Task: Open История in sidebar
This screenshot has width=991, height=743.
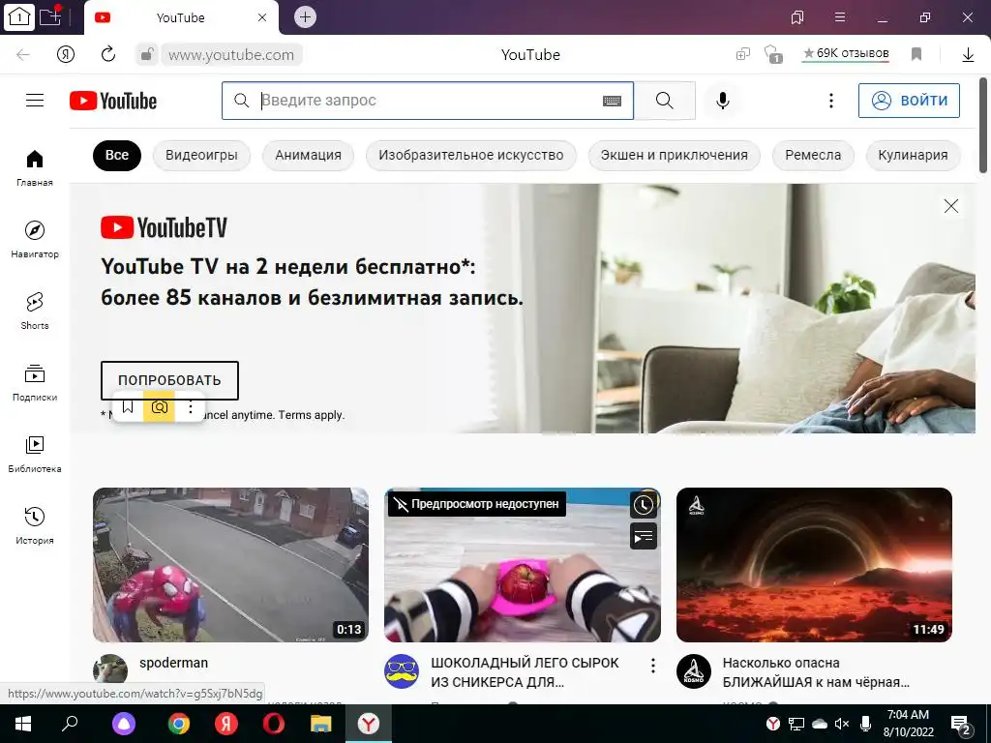Action: click(x=35, y=525)
